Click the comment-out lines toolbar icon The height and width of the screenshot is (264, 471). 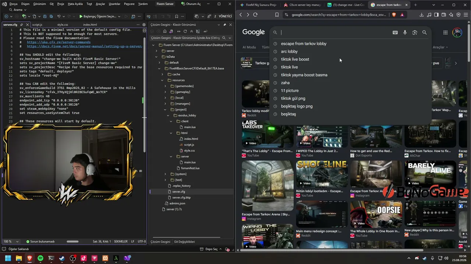pos(162,16)
